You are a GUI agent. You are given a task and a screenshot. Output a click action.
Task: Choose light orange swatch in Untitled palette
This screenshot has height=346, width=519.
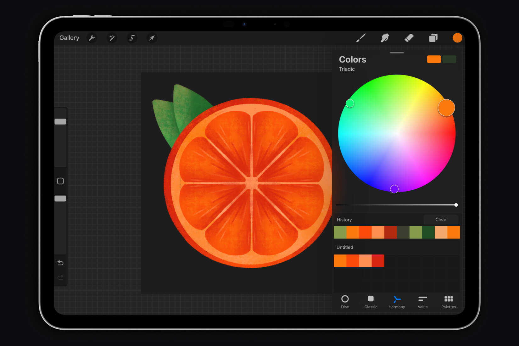click(365, 261)
